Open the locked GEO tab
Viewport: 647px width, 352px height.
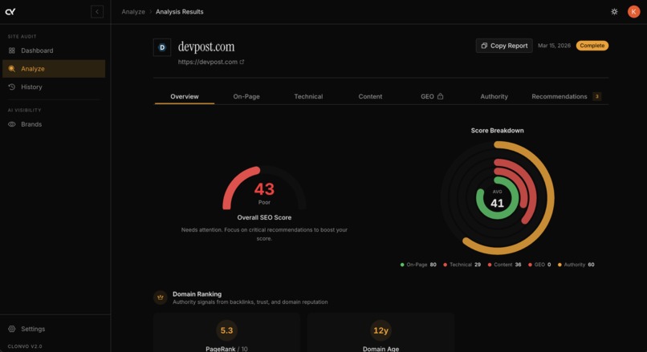point(432,96)
